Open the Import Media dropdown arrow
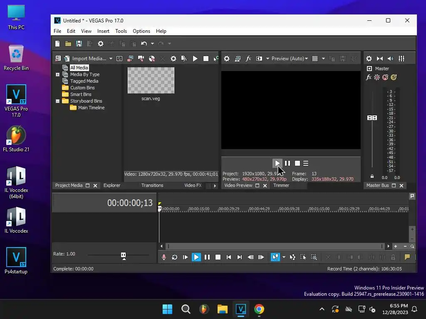The height and width of the screenshot is (319, 426). 111,59
